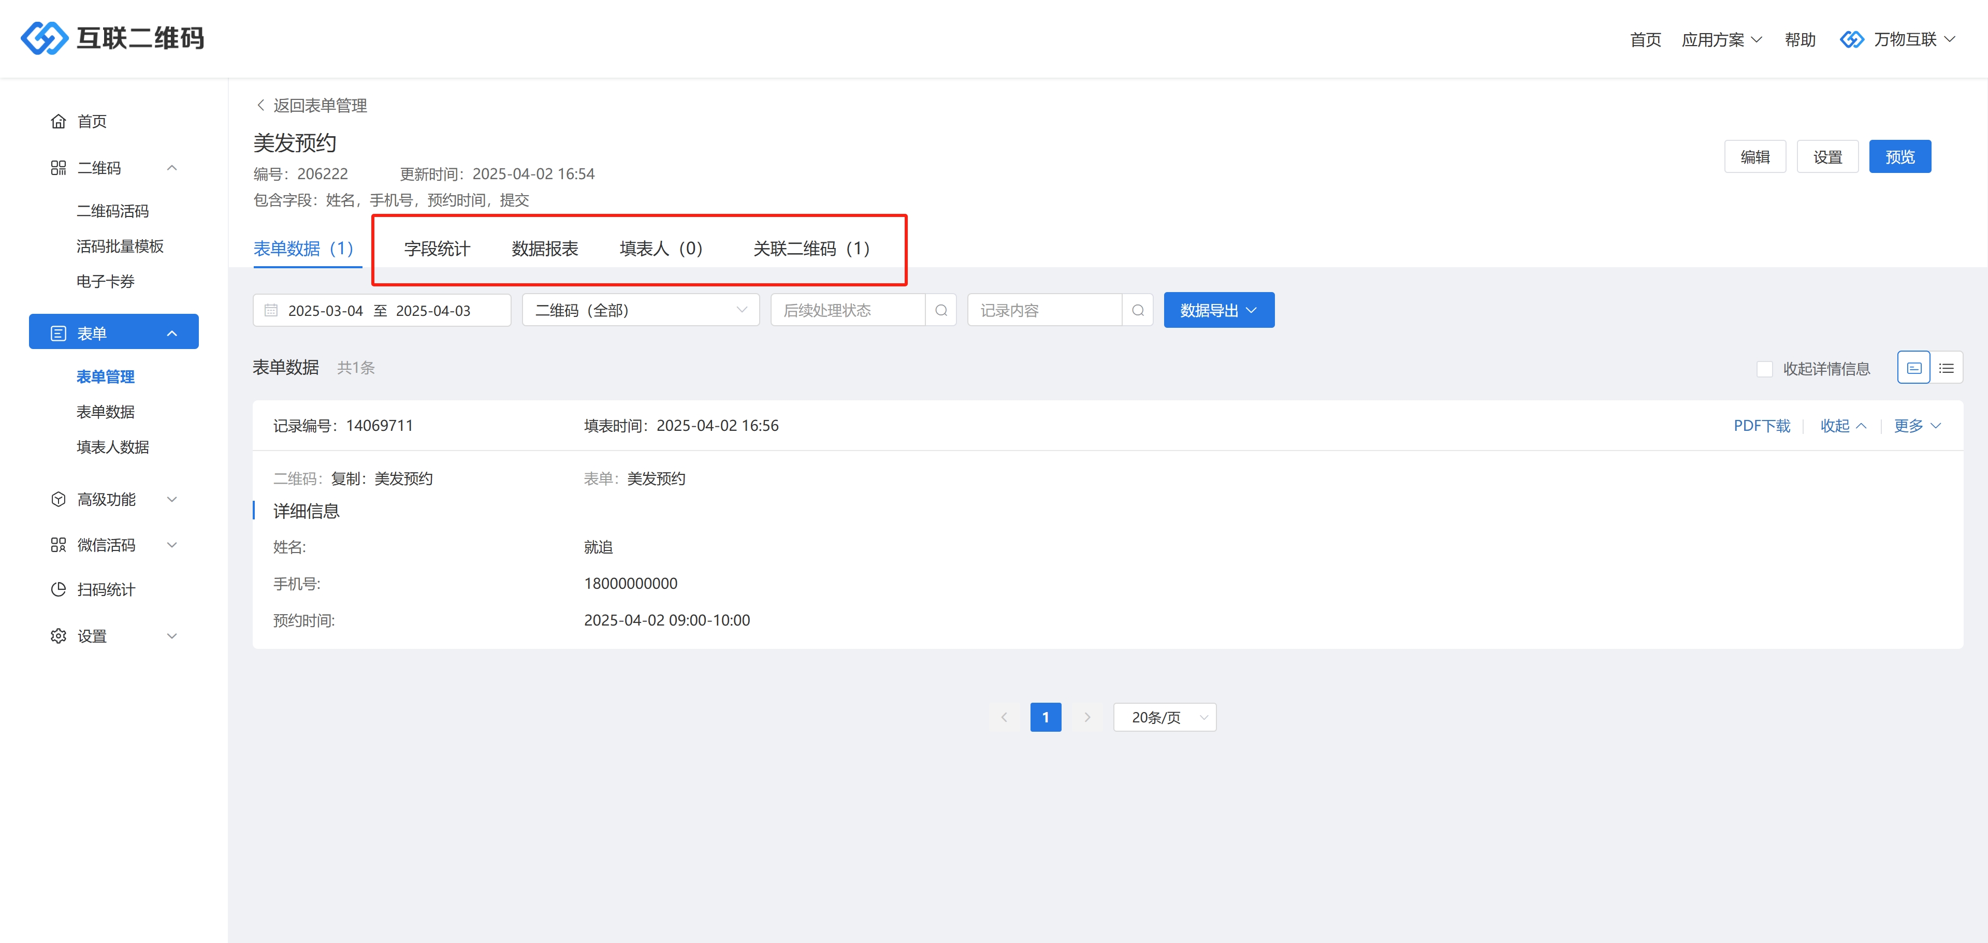Click phone value 18000000000

tap(631, 584)
